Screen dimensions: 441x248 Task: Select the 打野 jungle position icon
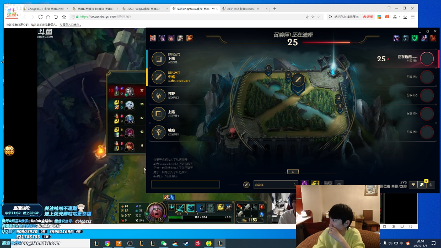point(159,95)
